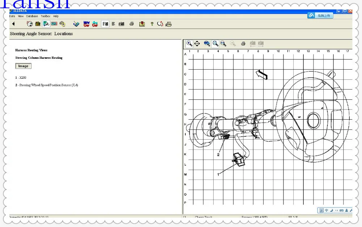Click the printer icon in the main toolbar
Viewport: 362px width, 227px height.
pos(132,24)
